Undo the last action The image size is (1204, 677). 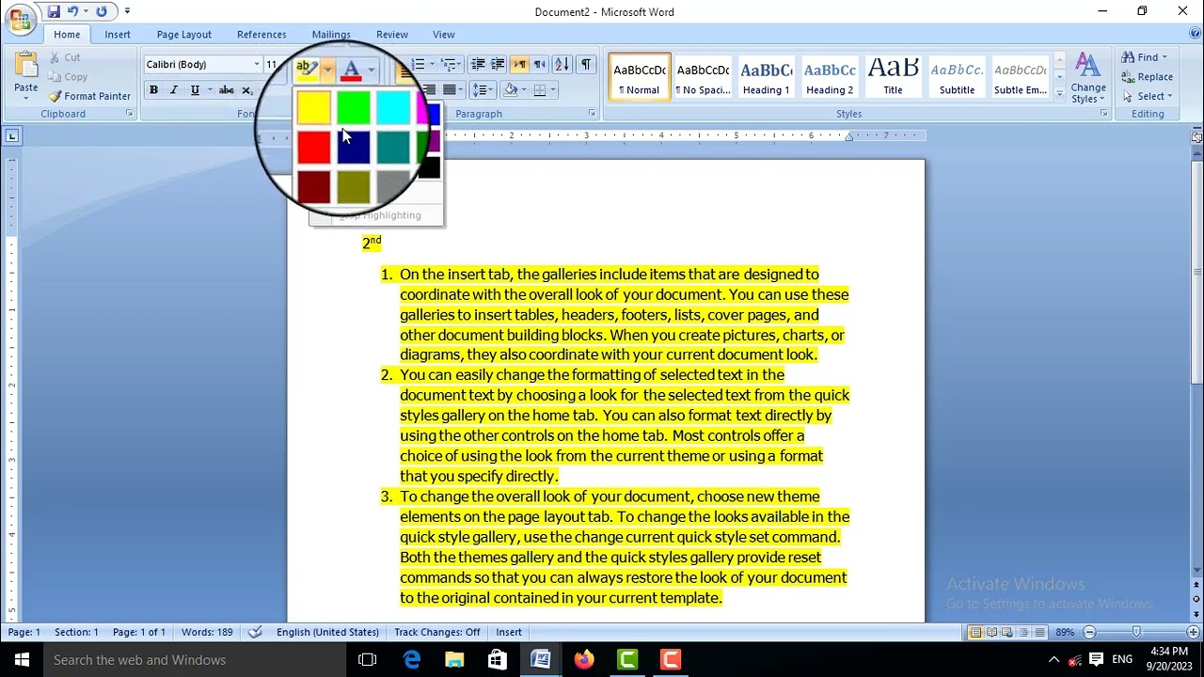click(72, 11)
